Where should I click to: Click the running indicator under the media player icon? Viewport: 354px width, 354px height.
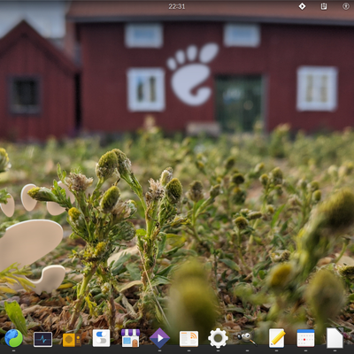159,350
